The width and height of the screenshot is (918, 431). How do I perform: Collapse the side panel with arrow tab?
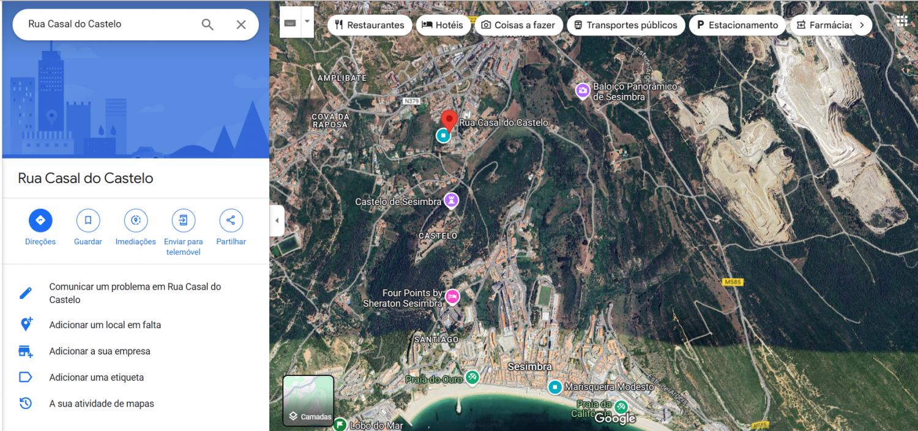pyautogui.click(x=277, y=220)
